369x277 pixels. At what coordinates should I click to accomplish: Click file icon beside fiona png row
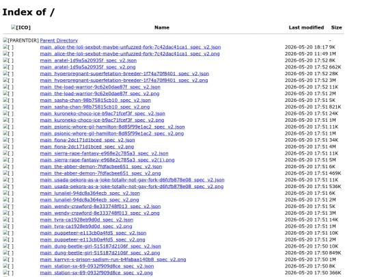coord(8,147)
